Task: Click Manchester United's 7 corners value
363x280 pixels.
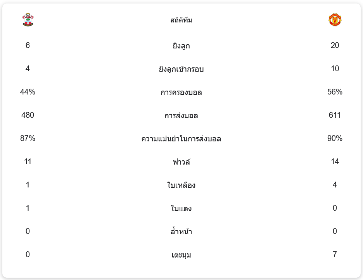Action: (335, 254)
